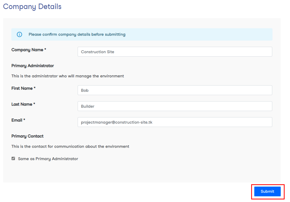290x202 pixels.
Task: Click the Primary Administrator section label
Action: tap(33, 66)
